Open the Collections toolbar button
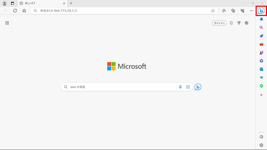 click(x=233, y=11)
